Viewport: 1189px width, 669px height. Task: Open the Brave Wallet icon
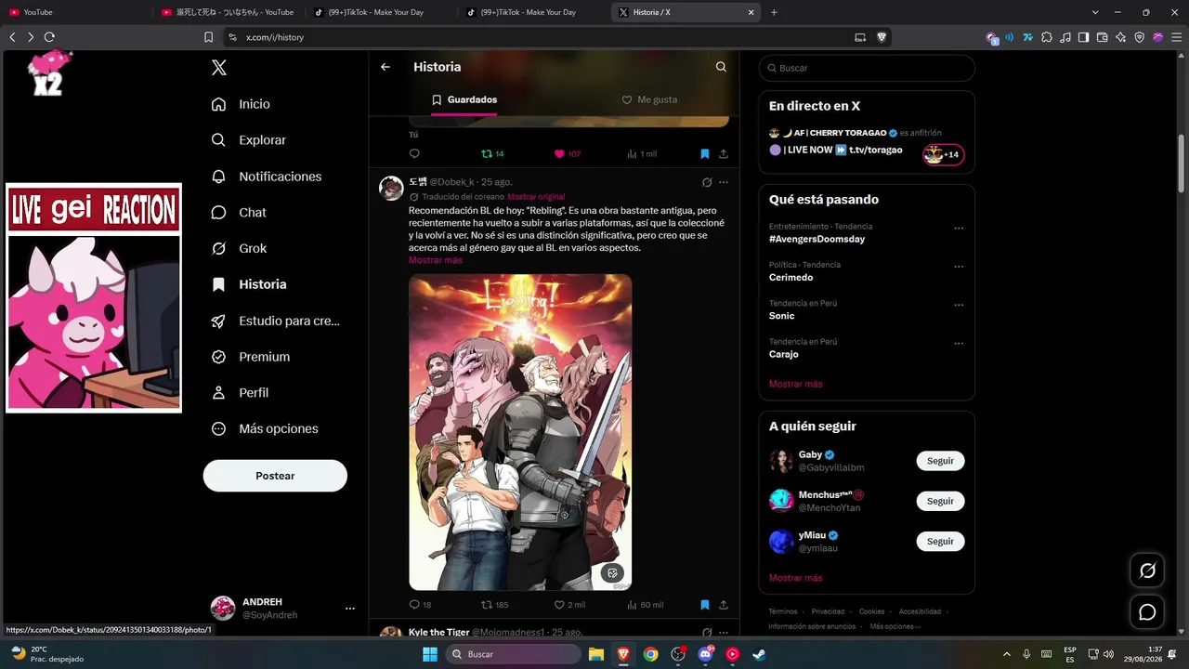[x=1103, y=37]
